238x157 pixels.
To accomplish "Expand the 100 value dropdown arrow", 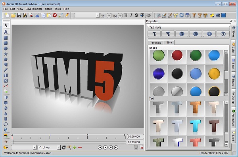I will tap(120, 15).
